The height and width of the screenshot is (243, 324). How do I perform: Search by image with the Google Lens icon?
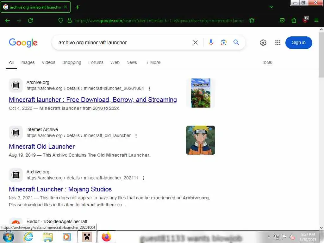click(224, 42)
